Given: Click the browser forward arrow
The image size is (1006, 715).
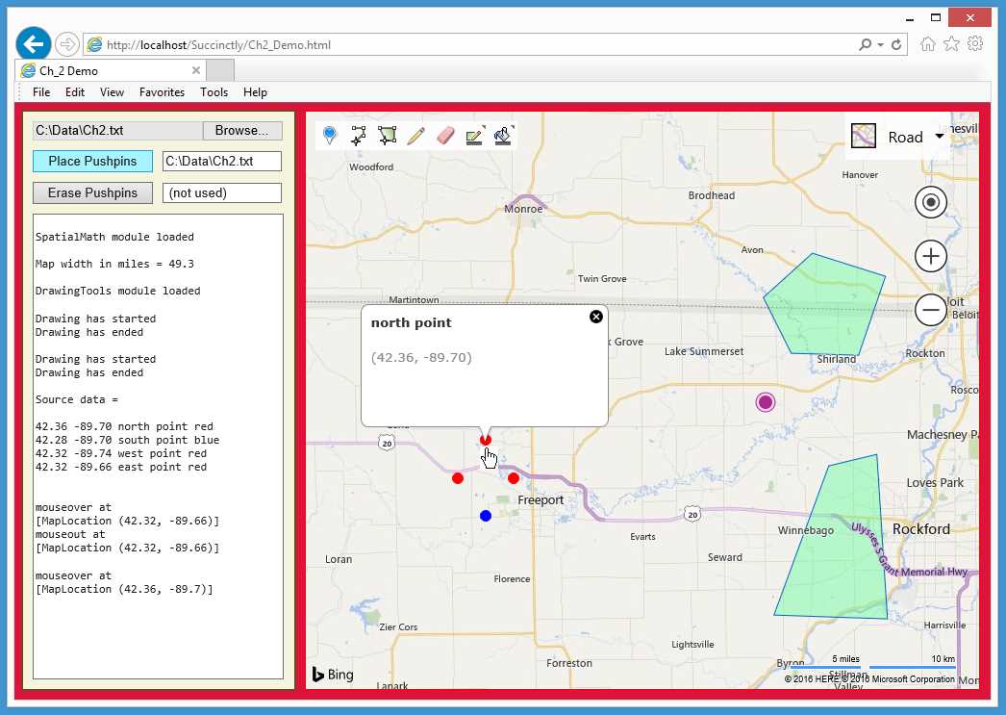Looking at the screenshot, I should pos(66,44).
